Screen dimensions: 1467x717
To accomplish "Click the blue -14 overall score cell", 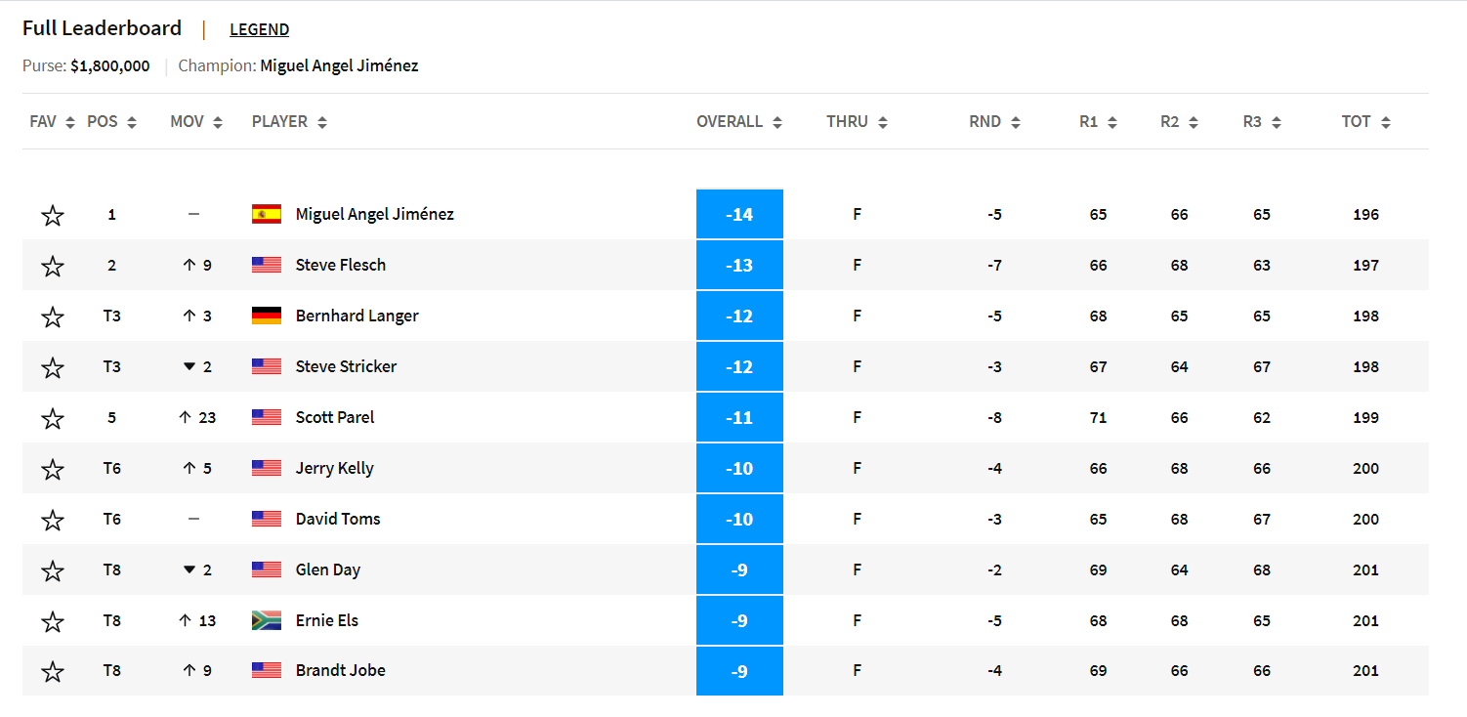I will coord(739,214).
